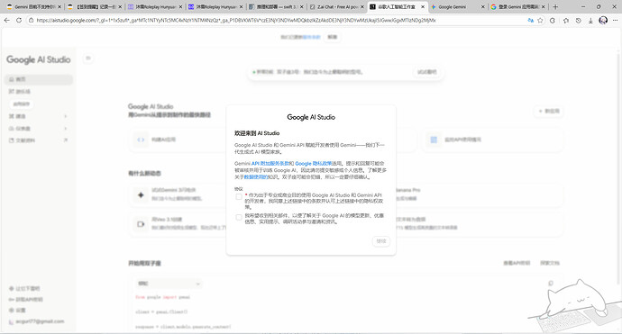This screenshot has height=334, width=622.
Task: Open the Gemini API additional terms link
Action: point(270,163)
